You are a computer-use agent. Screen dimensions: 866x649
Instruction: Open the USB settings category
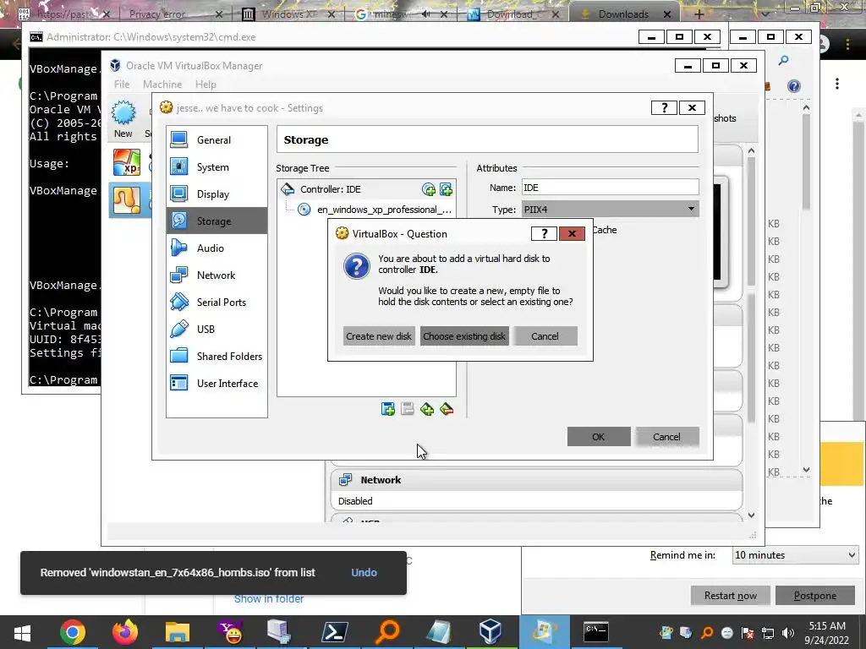click(216, 330)
